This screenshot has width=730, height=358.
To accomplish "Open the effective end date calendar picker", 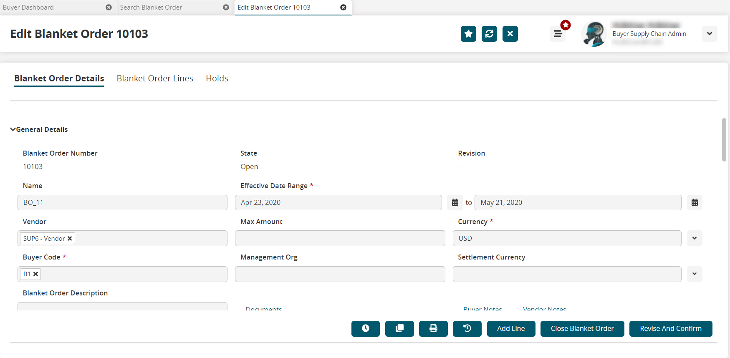I will 695,202.
